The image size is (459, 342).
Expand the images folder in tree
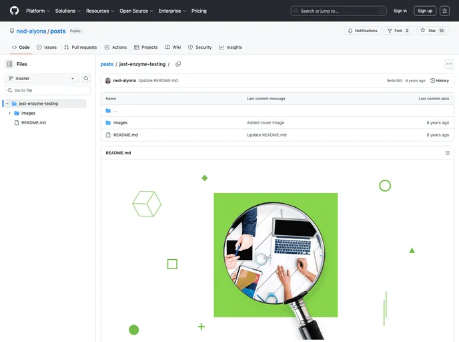click(x=9, y=113)
